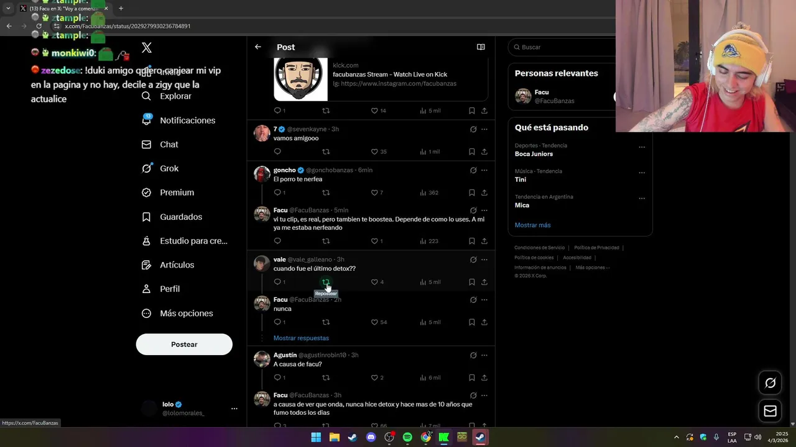Screen dimensions: 796x447
Task: Repost the sevenkayne 'vamos amigooo' reply
Action: [x=326, y=151]
